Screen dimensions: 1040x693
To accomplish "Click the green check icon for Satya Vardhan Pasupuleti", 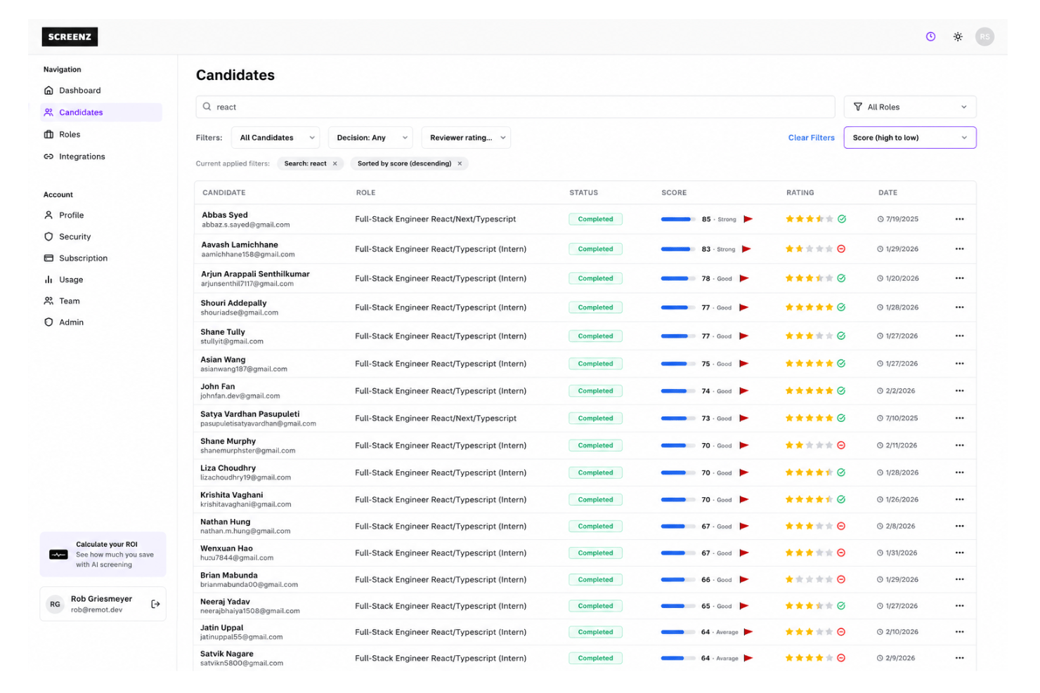I will click(x=841, y=418).
